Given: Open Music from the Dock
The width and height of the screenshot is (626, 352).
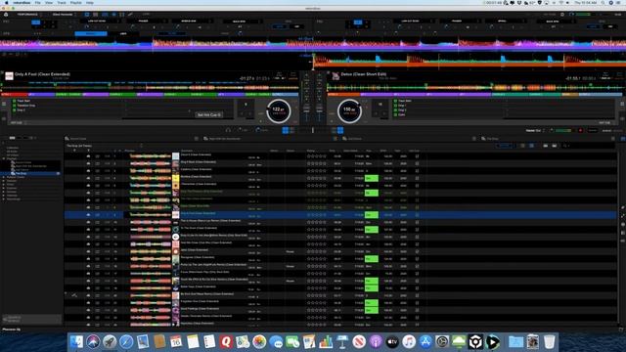Looking at the screenshot, I should coord(409,342).
